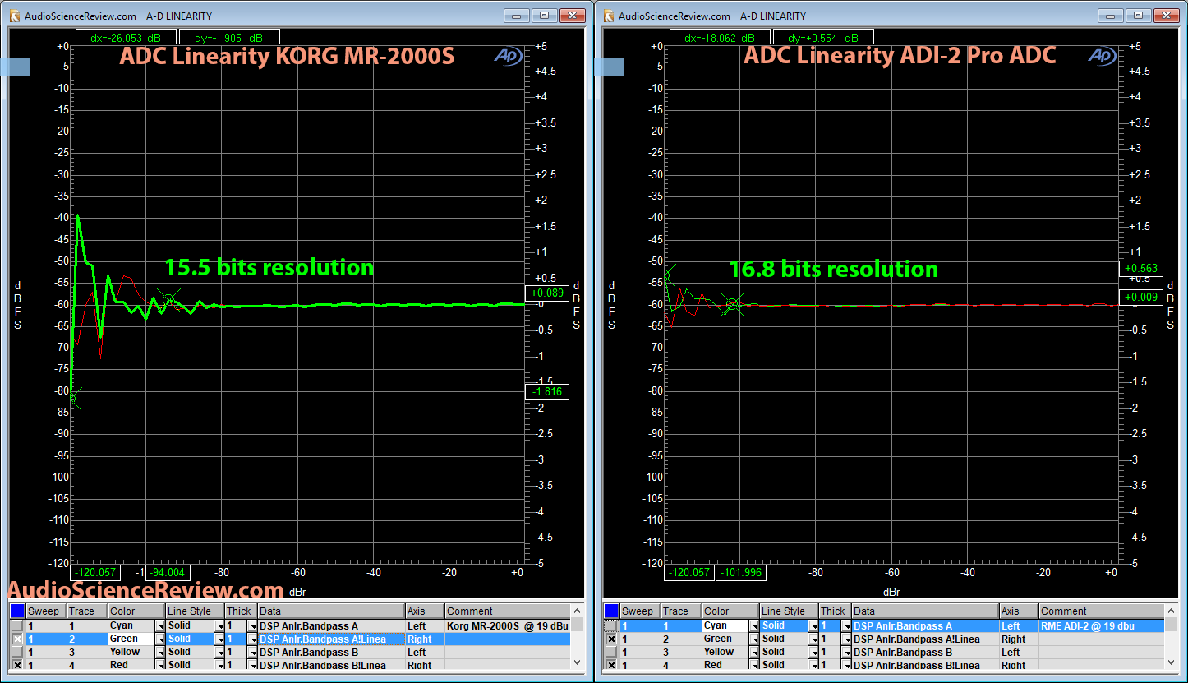Maximize the ADI-2 Pro A-D Linearity window

(1139, 16)
